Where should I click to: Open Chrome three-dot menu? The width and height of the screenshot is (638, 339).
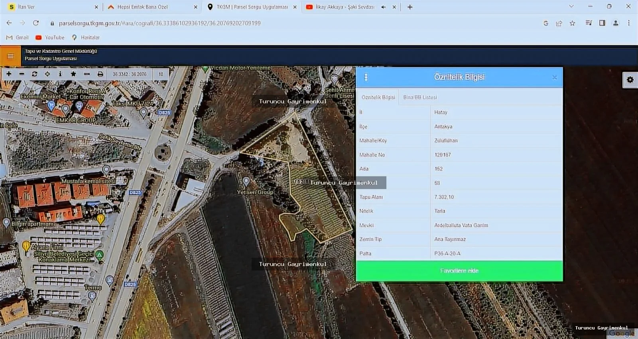(x=629, y=23)
